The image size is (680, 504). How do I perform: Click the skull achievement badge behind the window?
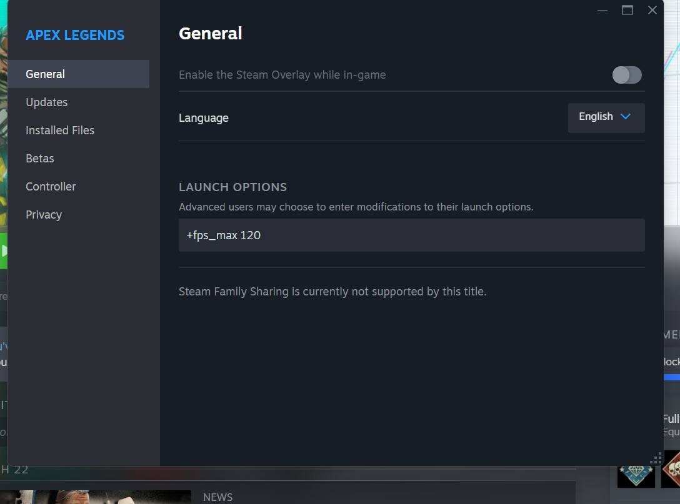coord(672,469)
